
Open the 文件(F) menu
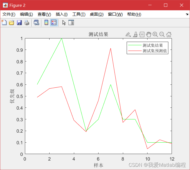(9, 14)
